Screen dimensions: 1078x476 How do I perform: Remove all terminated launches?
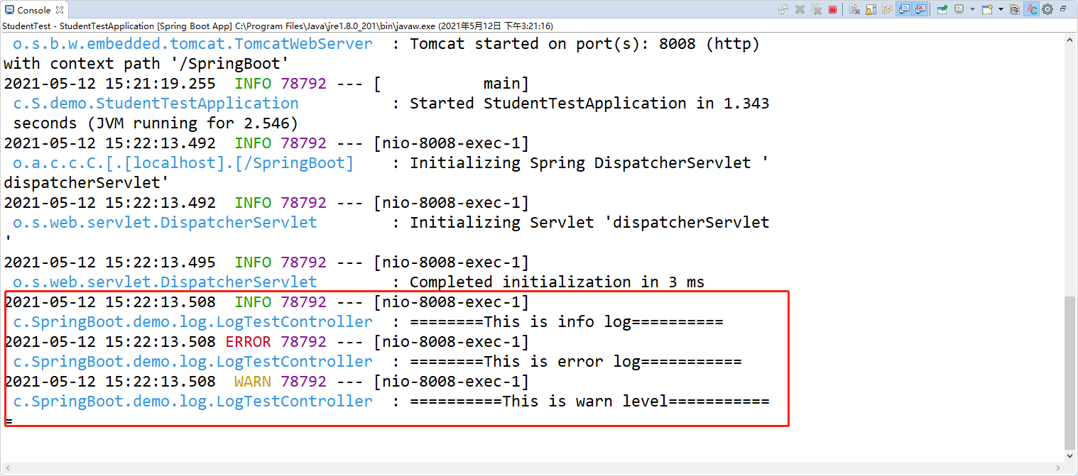pos(817,9)
